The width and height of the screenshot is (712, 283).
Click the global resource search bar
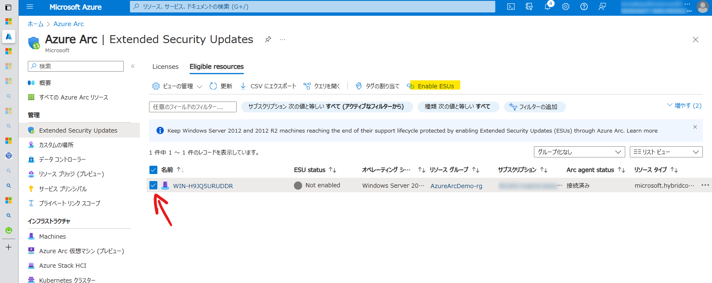(x=313, y=7)
